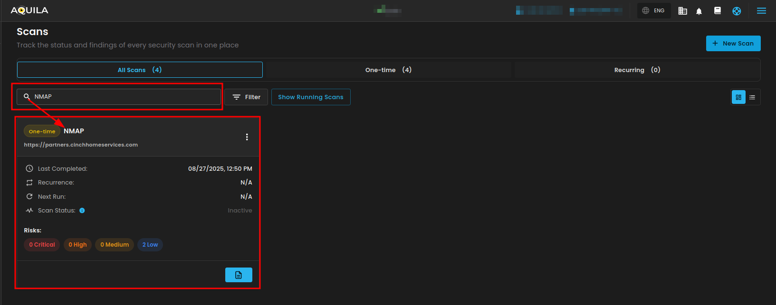This screenshot has width=776, height=305.
Task: Click the support lifebuoy icon
Action: point(737,11)
